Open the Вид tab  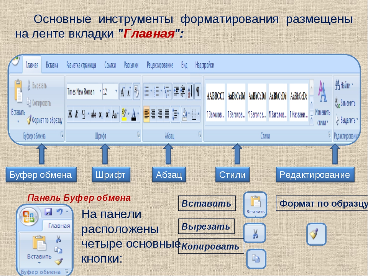tap(184, 65)
